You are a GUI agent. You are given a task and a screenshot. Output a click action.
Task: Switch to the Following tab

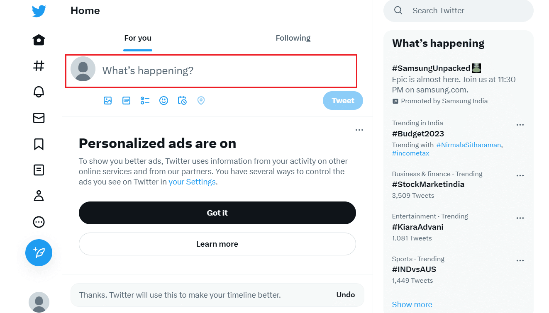click(x=293, y=38)
